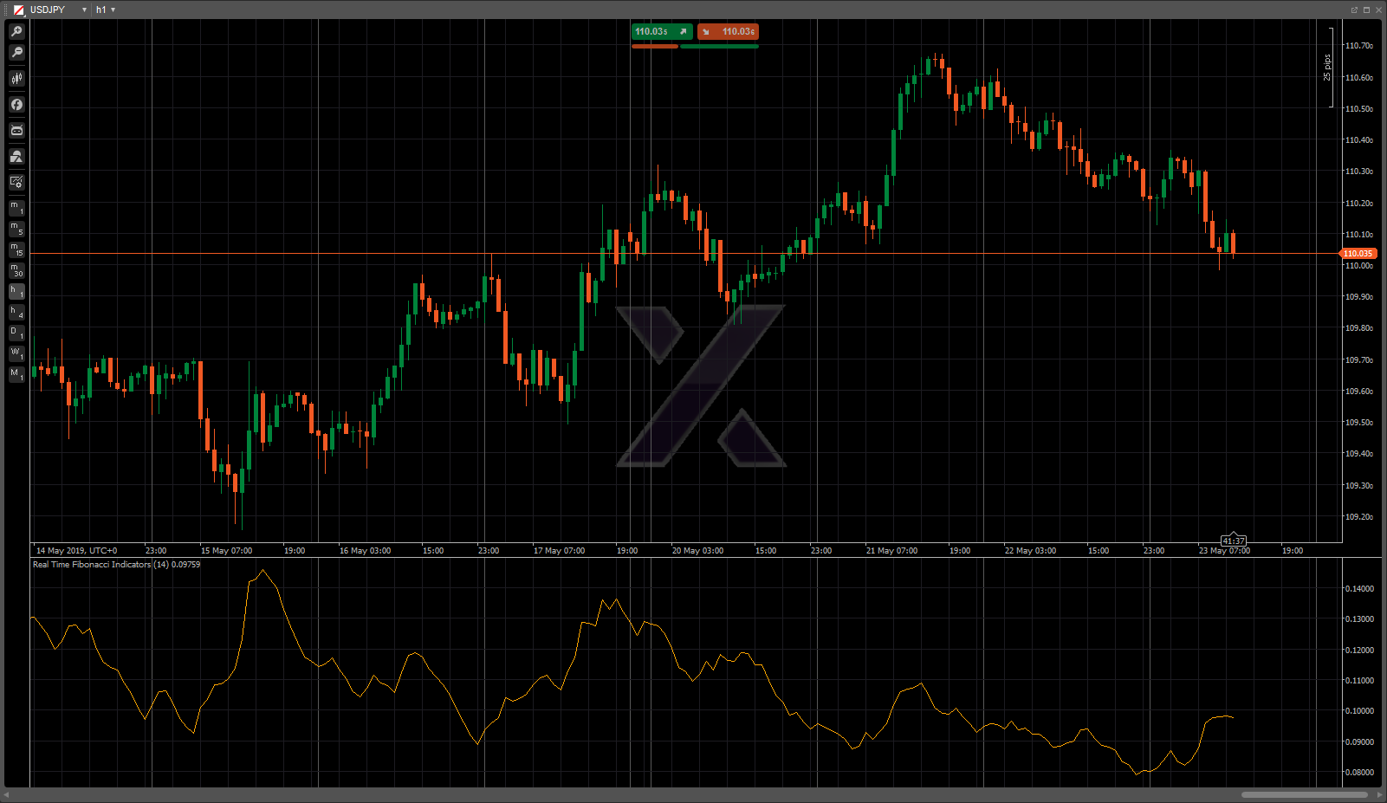The width and height of the screenshot is (1387, 803).
Task: Click the 110.035 current price label
Action: [x=1358, y=254]
